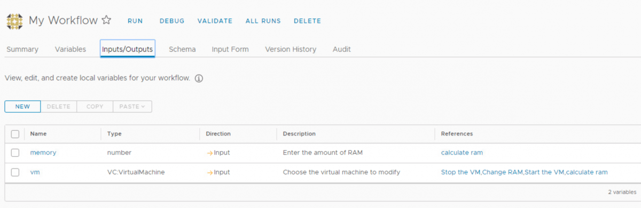Switch to the Variables tab
Screen dimensions: 641x208
(71, 49)
